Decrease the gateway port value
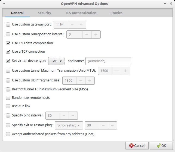Screen dimensions: 175x152 pos(72,25)
